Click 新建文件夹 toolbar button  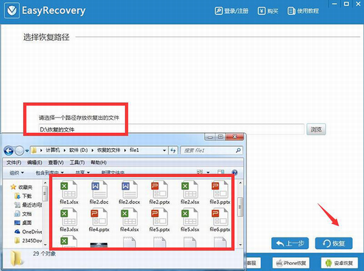coord(113,173)
